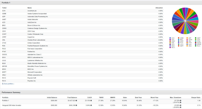Toggle ORLY marker in the chart legend

tap(187, 46)
